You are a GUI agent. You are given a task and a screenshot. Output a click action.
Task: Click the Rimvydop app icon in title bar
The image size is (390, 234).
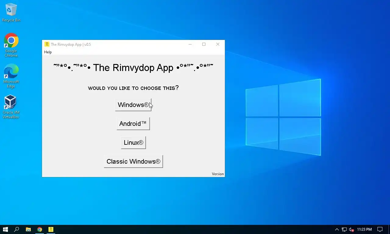coord(47,44)
